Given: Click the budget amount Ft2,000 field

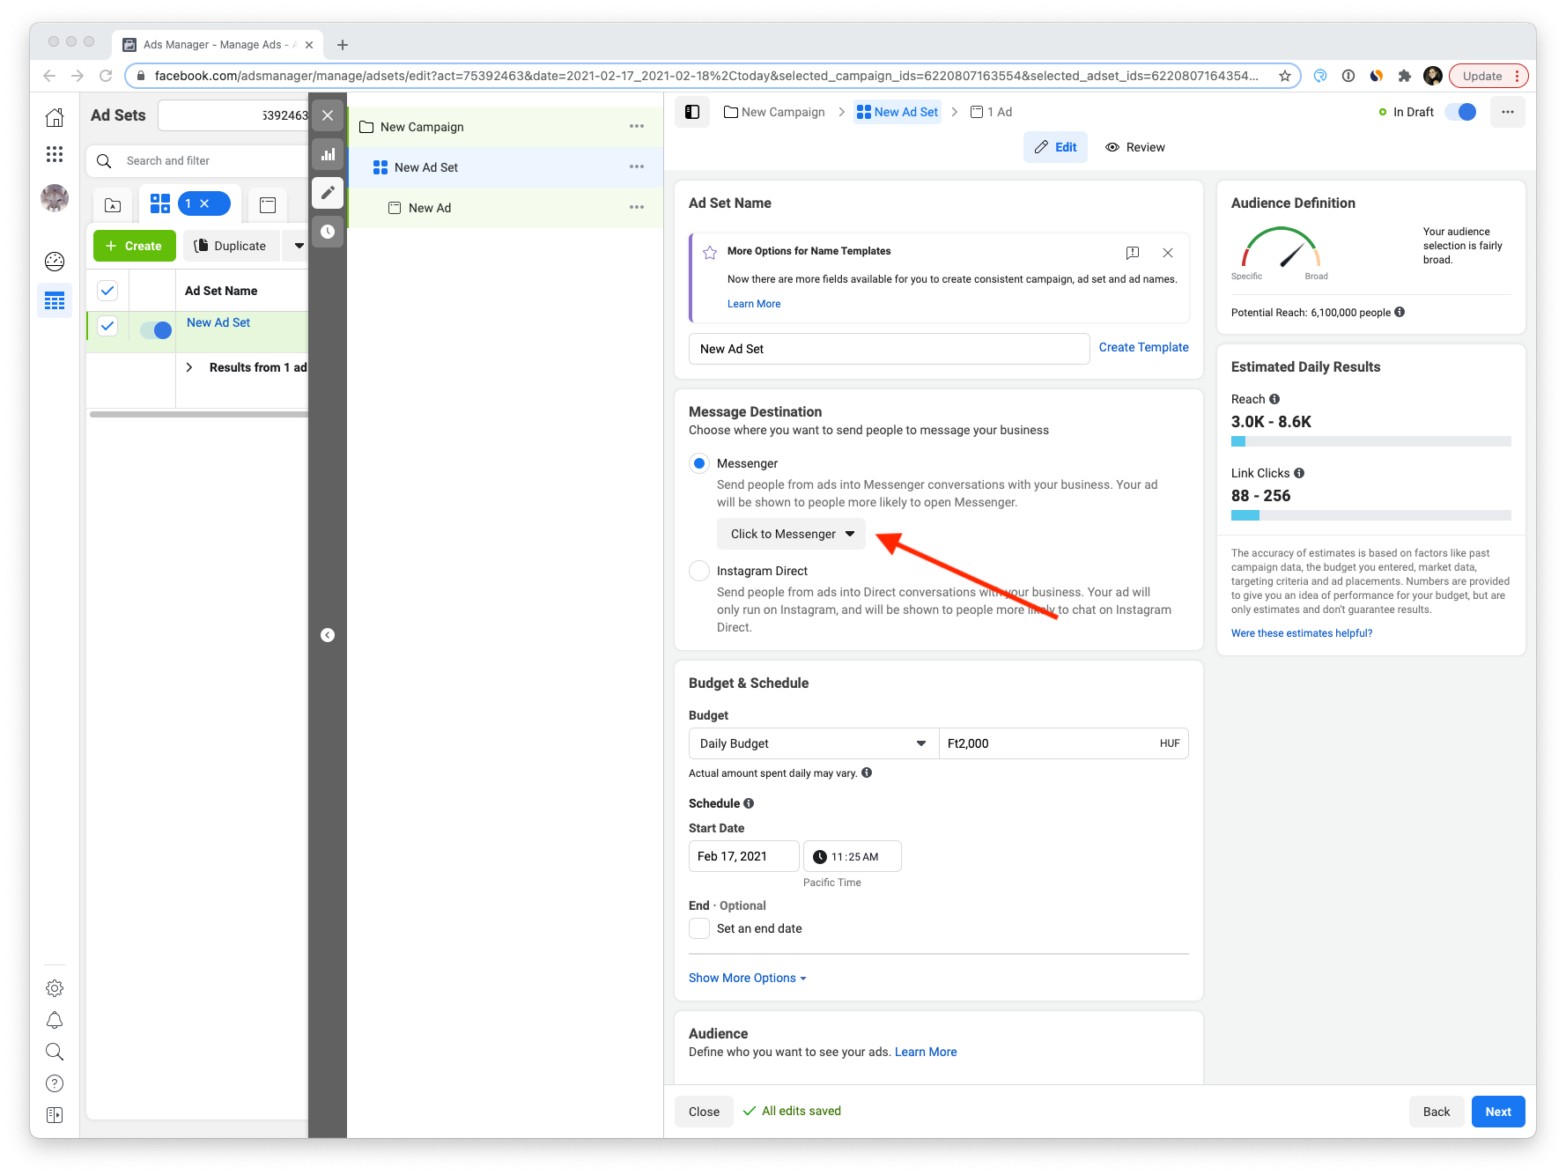Looking at the screenshot, I should (x=1064, y=743).
